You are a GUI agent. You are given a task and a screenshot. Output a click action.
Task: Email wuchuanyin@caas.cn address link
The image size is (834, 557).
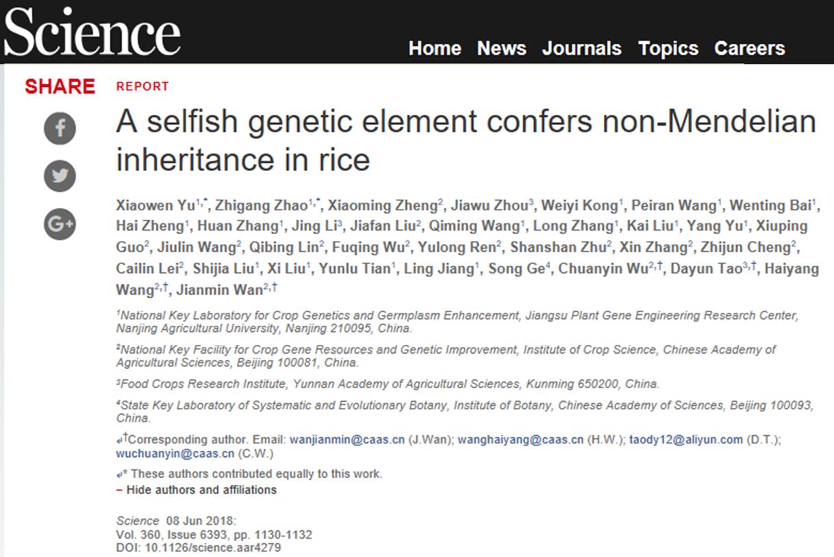click(x=175, y=453)
